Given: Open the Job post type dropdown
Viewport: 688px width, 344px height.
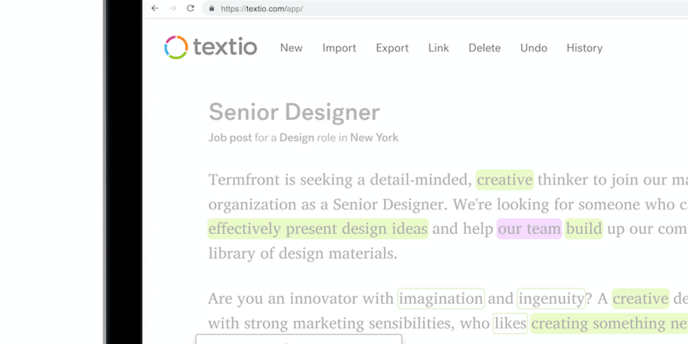Looking at the screenshot, I should [230, 138].
